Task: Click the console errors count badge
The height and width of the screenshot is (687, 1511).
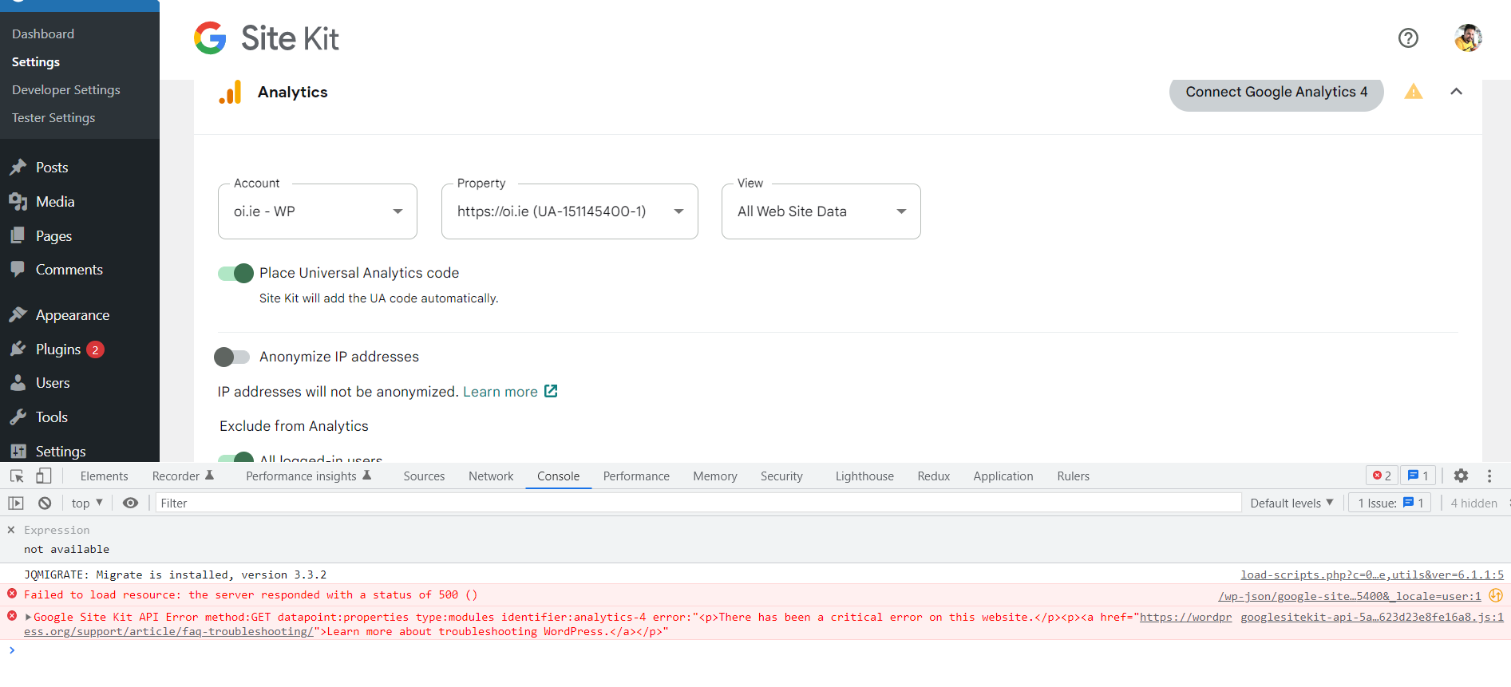Action: coord(1382,476)
